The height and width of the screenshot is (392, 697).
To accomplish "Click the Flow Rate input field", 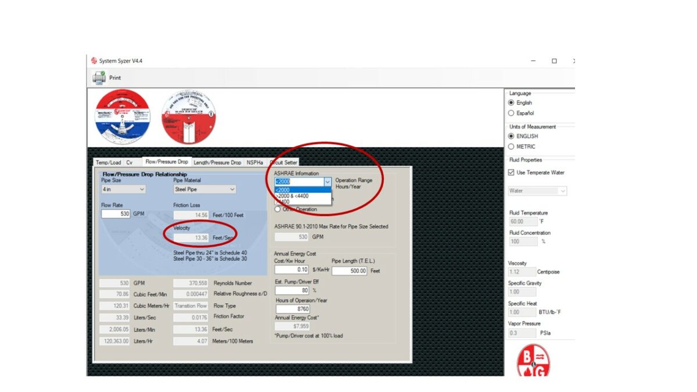I will click(x=116, y=214).
